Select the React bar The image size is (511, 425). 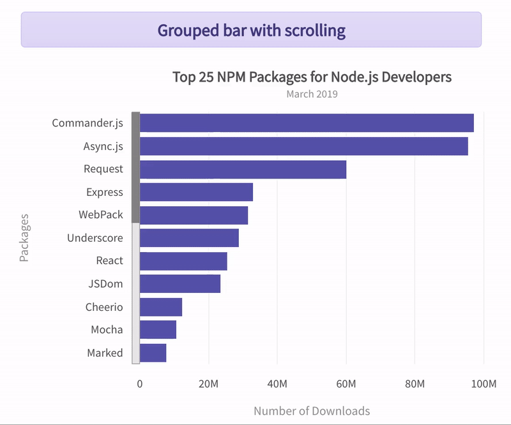[183, 261]
